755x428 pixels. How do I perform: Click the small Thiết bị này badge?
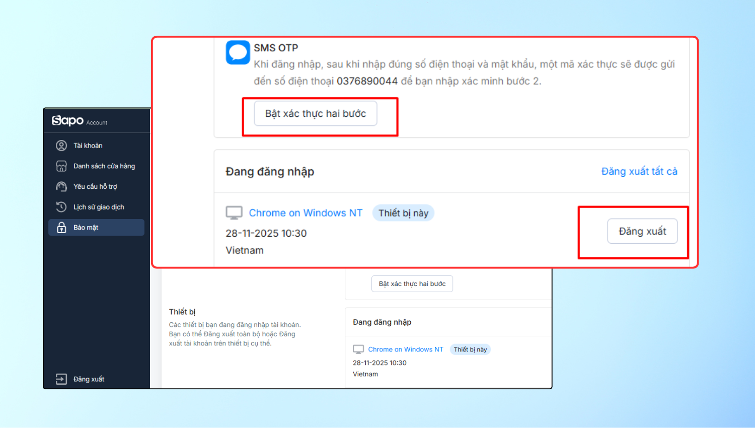pyautogui.click(x=470, y=349)
